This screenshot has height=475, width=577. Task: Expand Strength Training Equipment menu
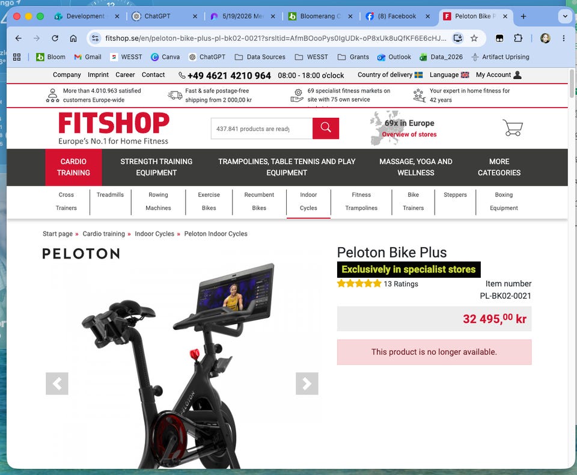pyautogui.click(x=156, y=167)
